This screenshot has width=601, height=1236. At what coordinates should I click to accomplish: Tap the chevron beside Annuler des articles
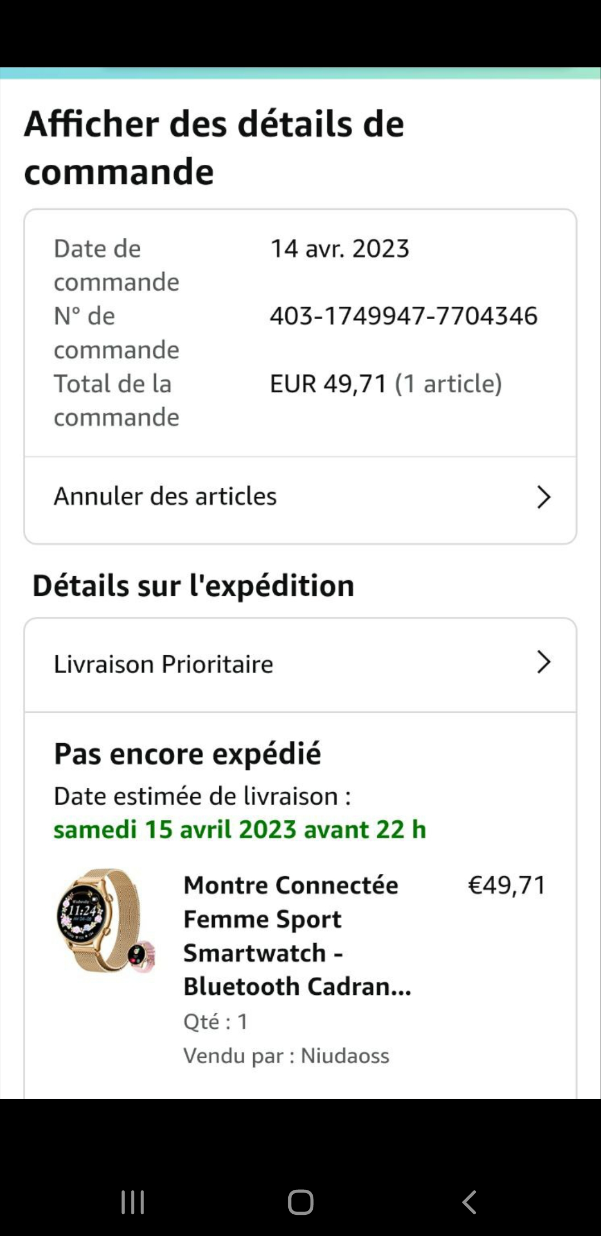543,497
